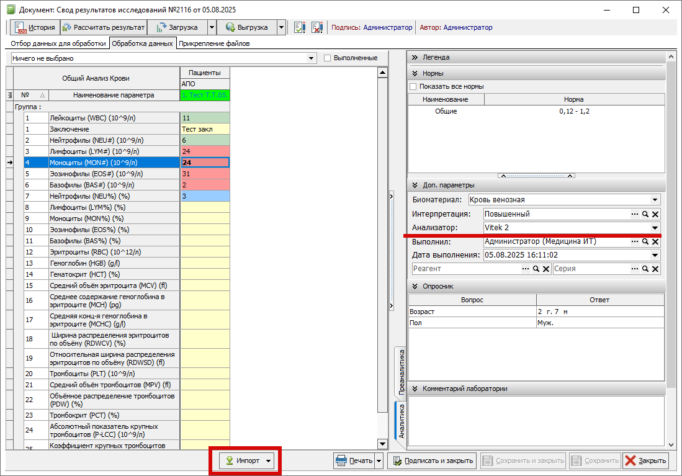Open Дата выполнения dropdown
Viewport: 682px width, 476px height.
coord(655,255)
